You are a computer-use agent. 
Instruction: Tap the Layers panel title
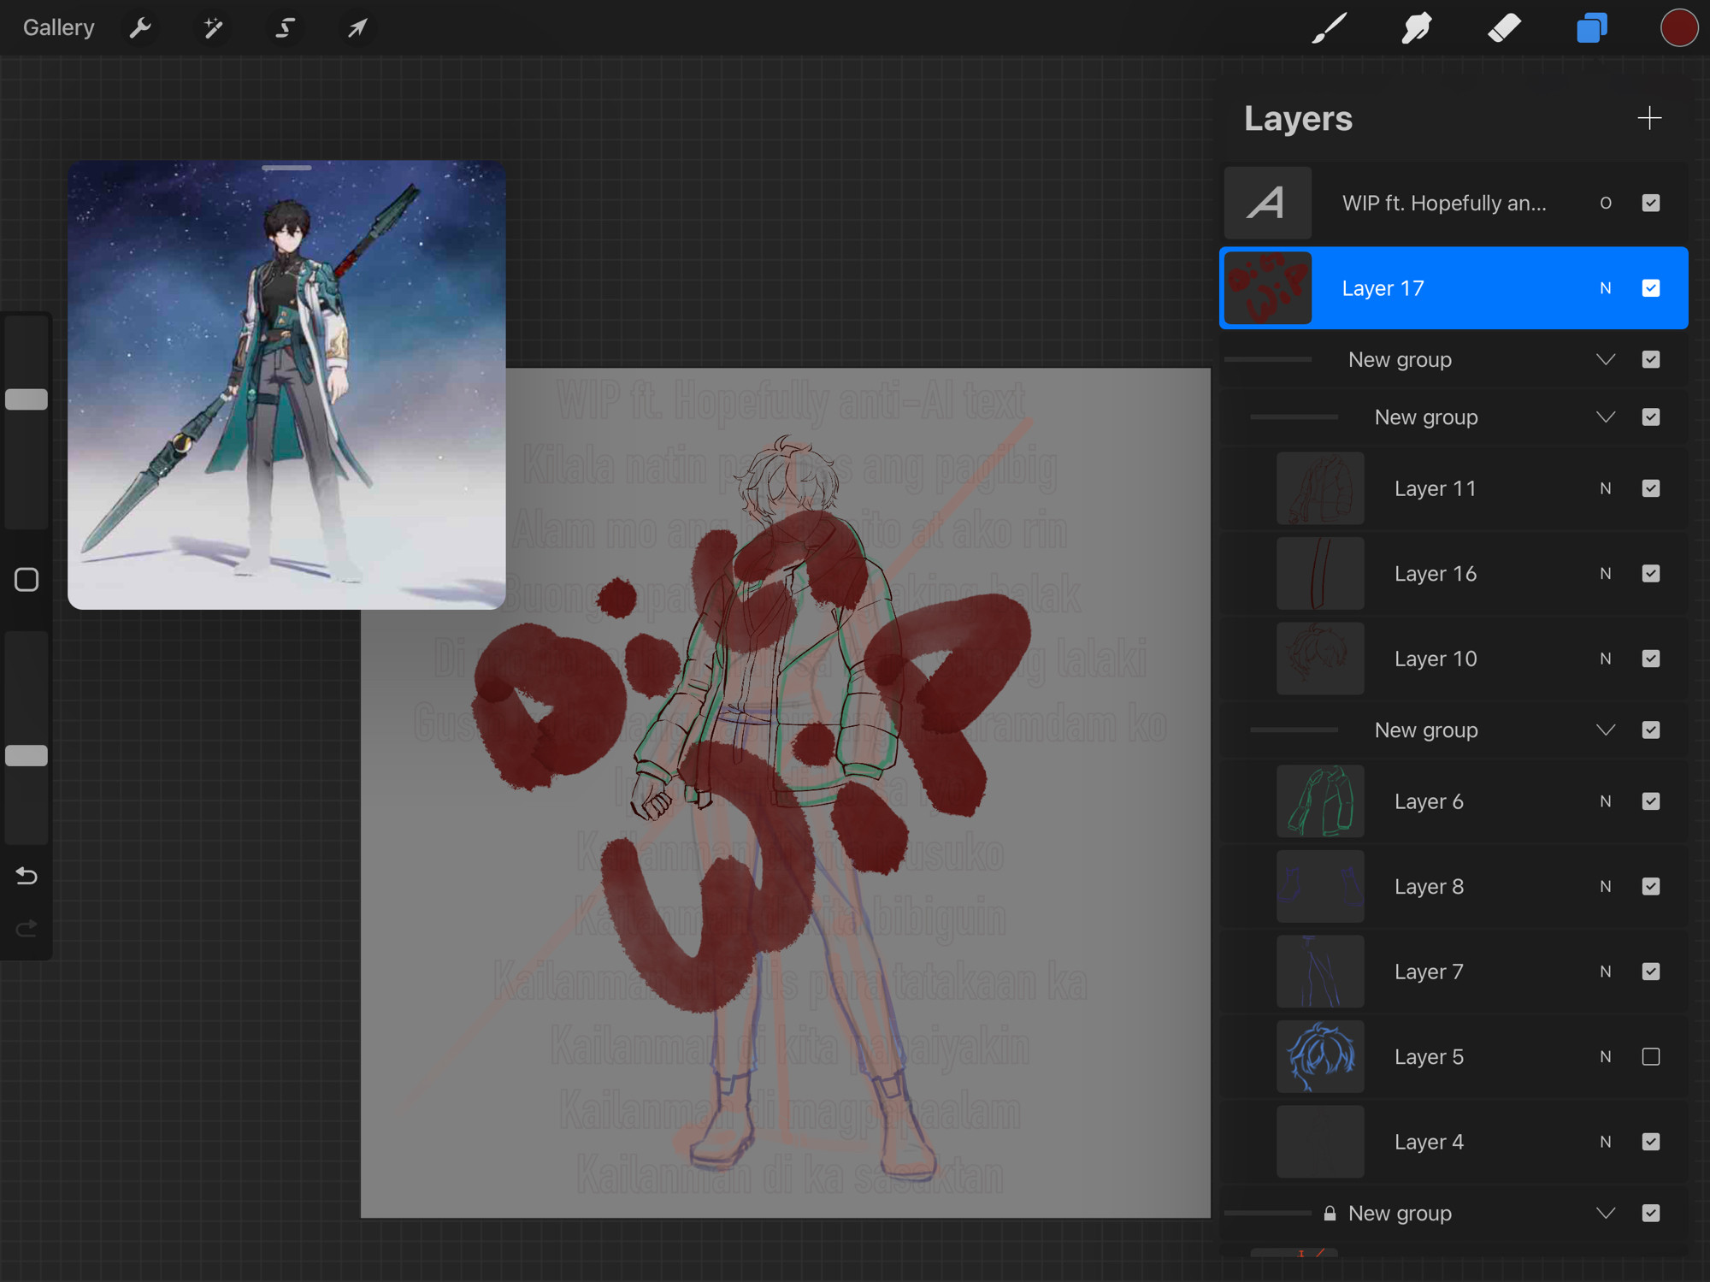pos(1298,119)
